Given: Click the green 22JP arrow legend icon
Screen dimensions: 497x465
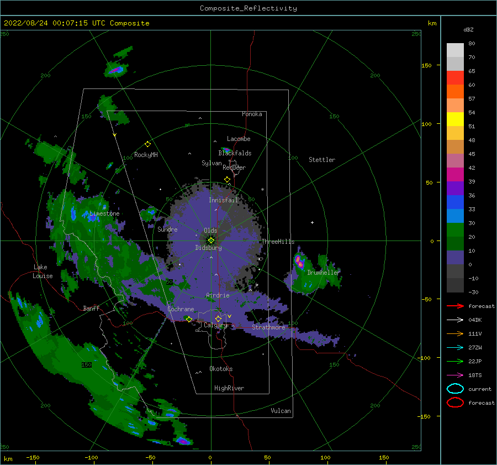Looking at the screenshot, I should tap(455, 361).
